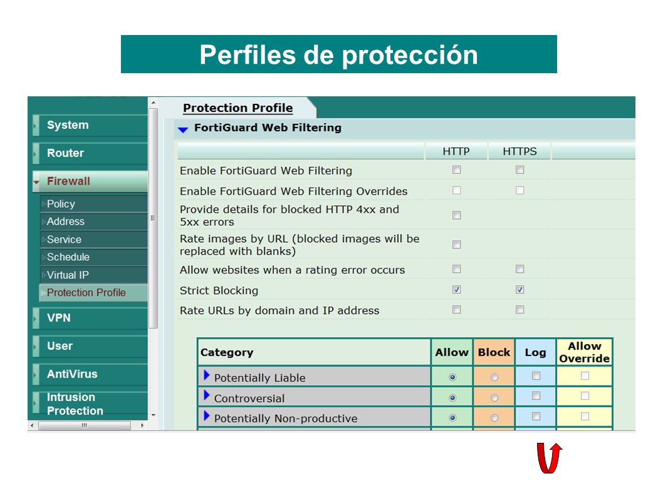Enable FortiGuard Web Filtering for HTTPS

[519, 170]
